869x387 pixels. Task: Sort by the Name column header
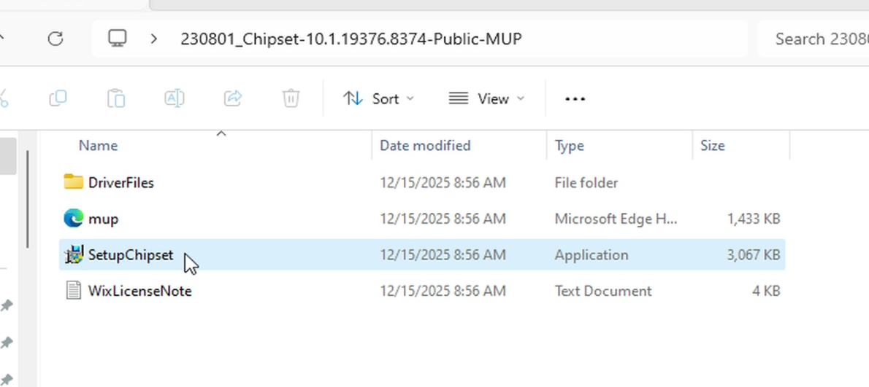click(98, 146)
